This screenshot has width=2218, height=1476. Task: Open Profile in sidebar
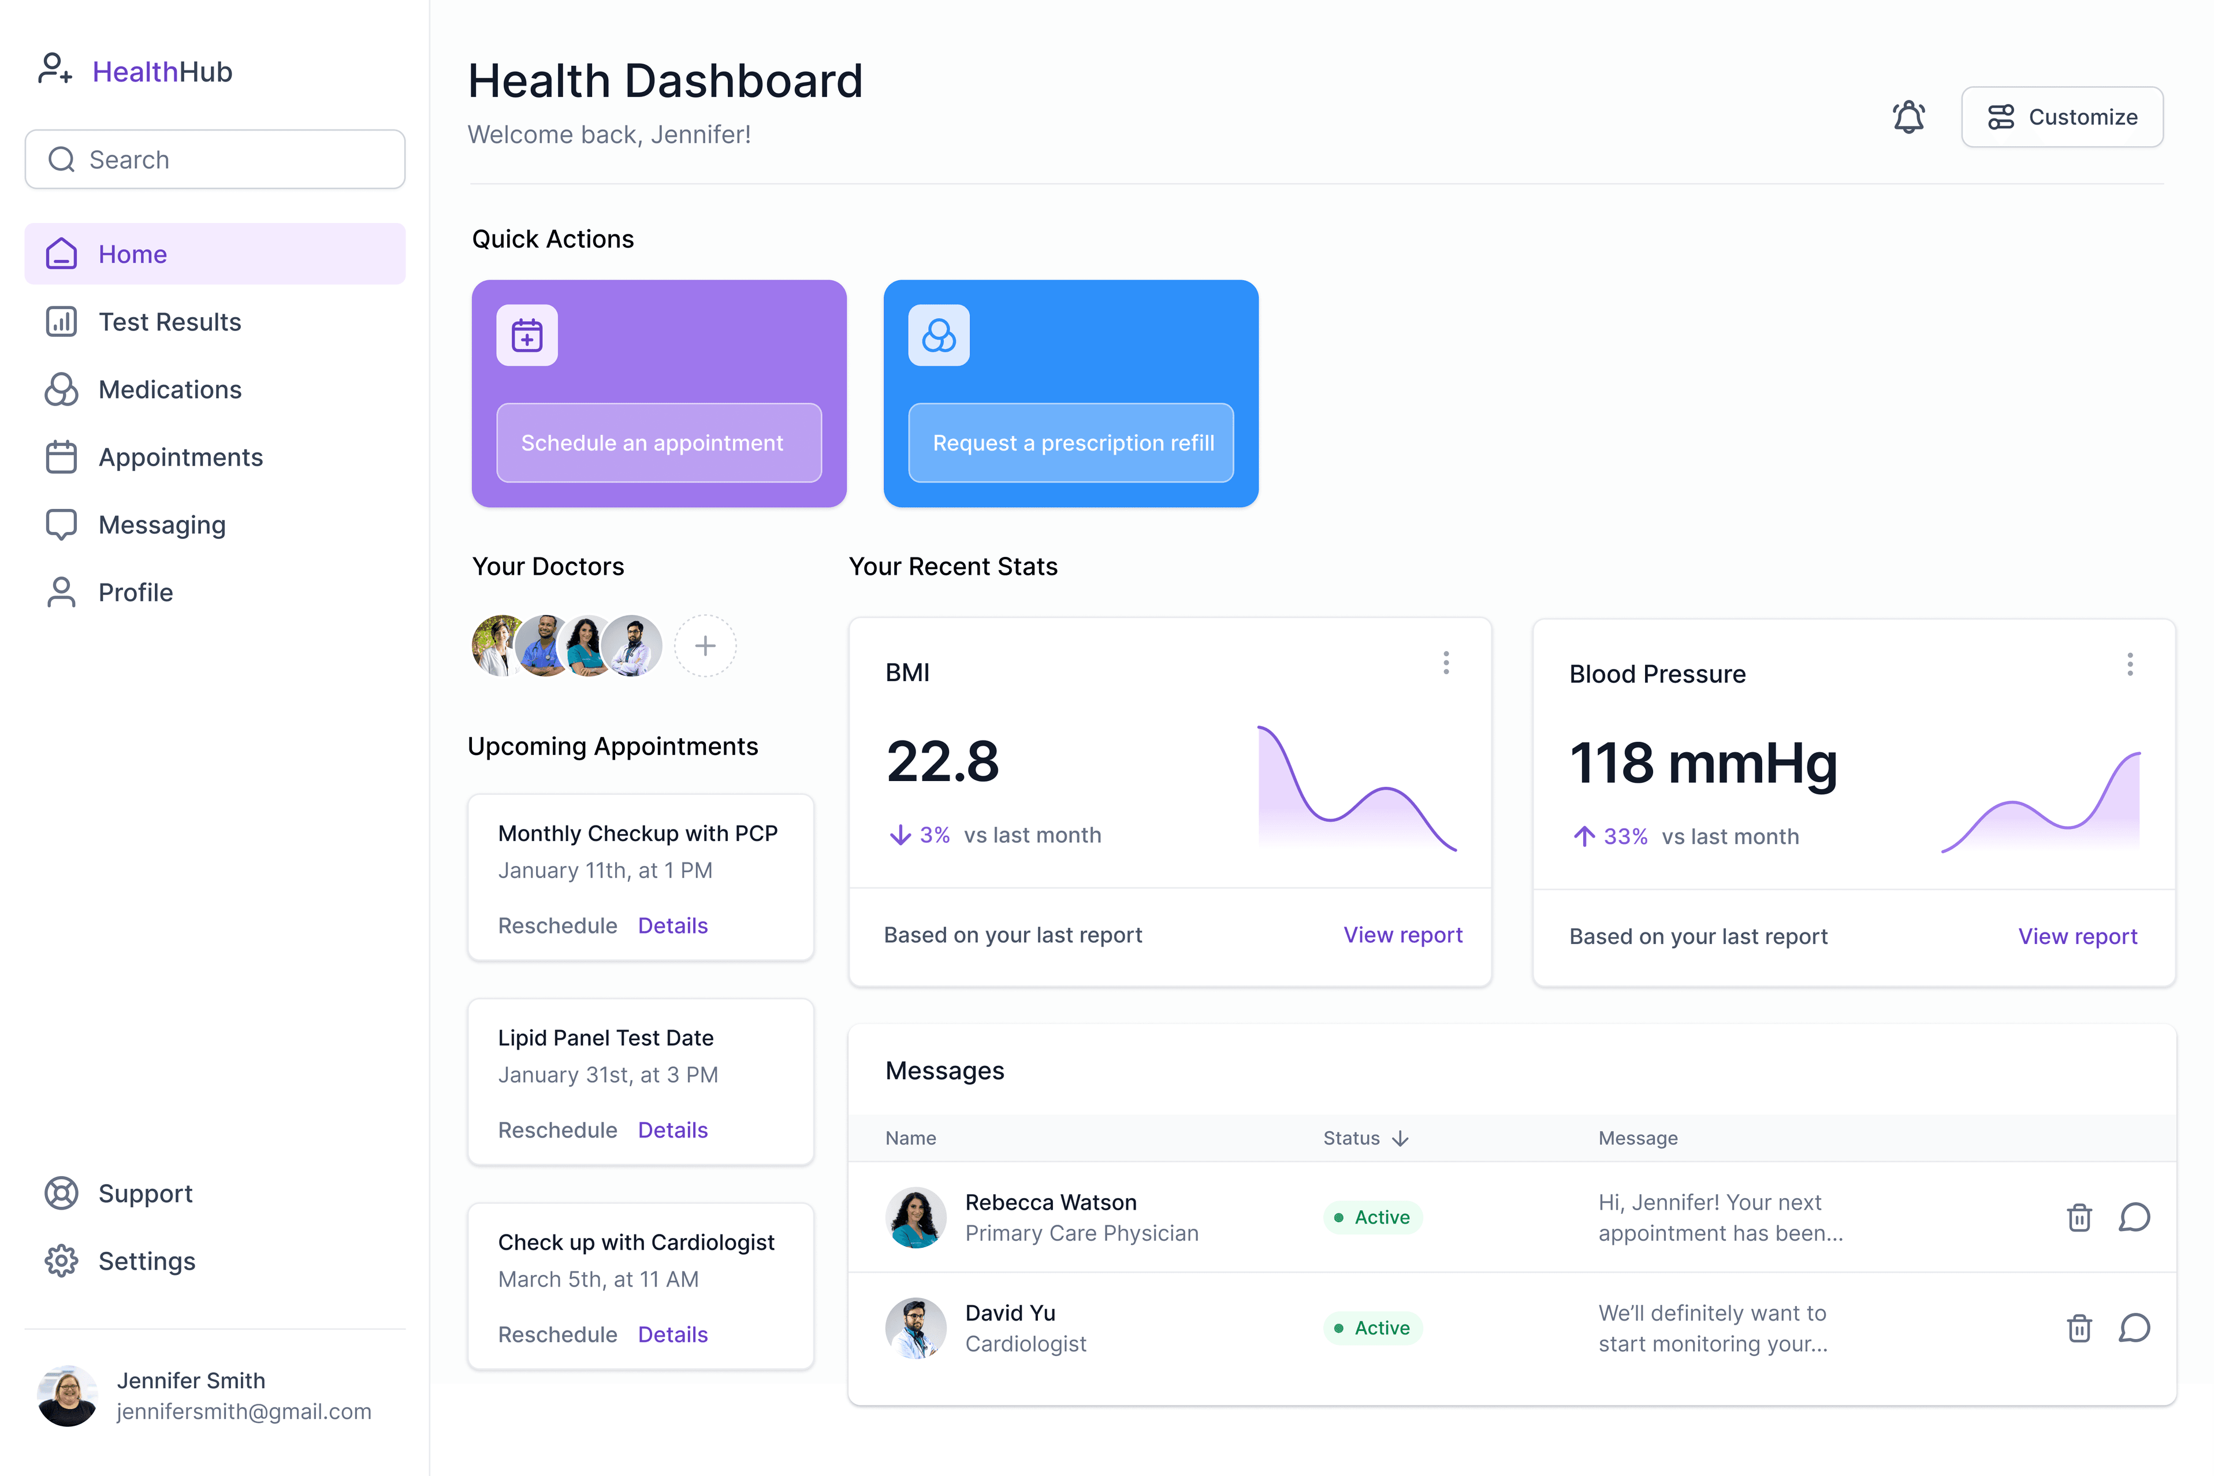coord(214,592)
